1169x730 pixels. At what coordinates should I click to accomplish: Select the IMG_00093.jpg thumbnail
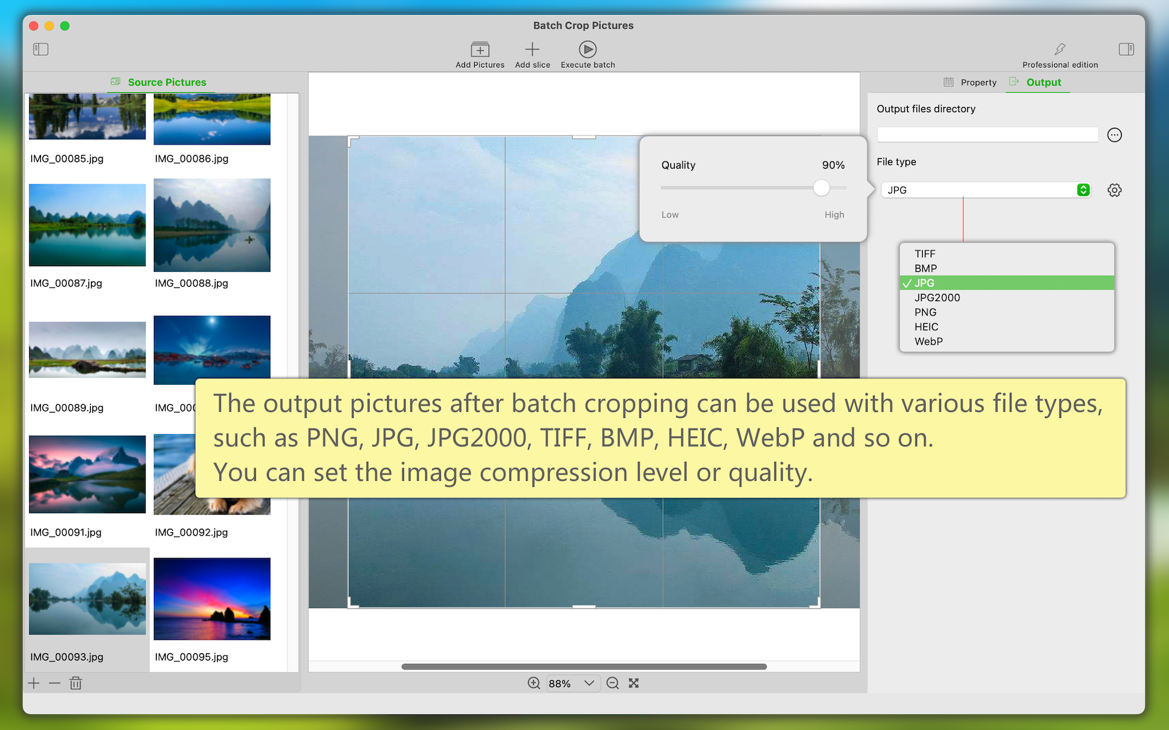coord(88,599)
